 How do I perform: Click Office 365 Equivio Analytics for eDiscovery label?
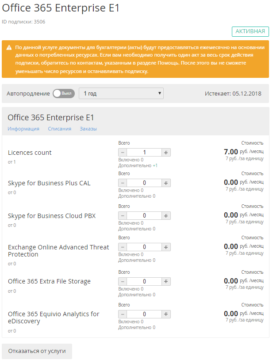point(54,318)
